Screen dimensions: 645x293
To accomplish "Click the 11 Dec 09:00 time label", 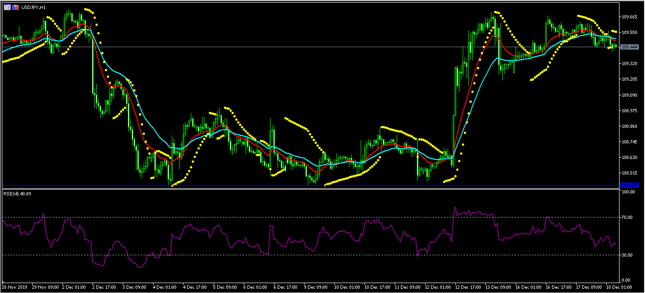I will 408,287.
